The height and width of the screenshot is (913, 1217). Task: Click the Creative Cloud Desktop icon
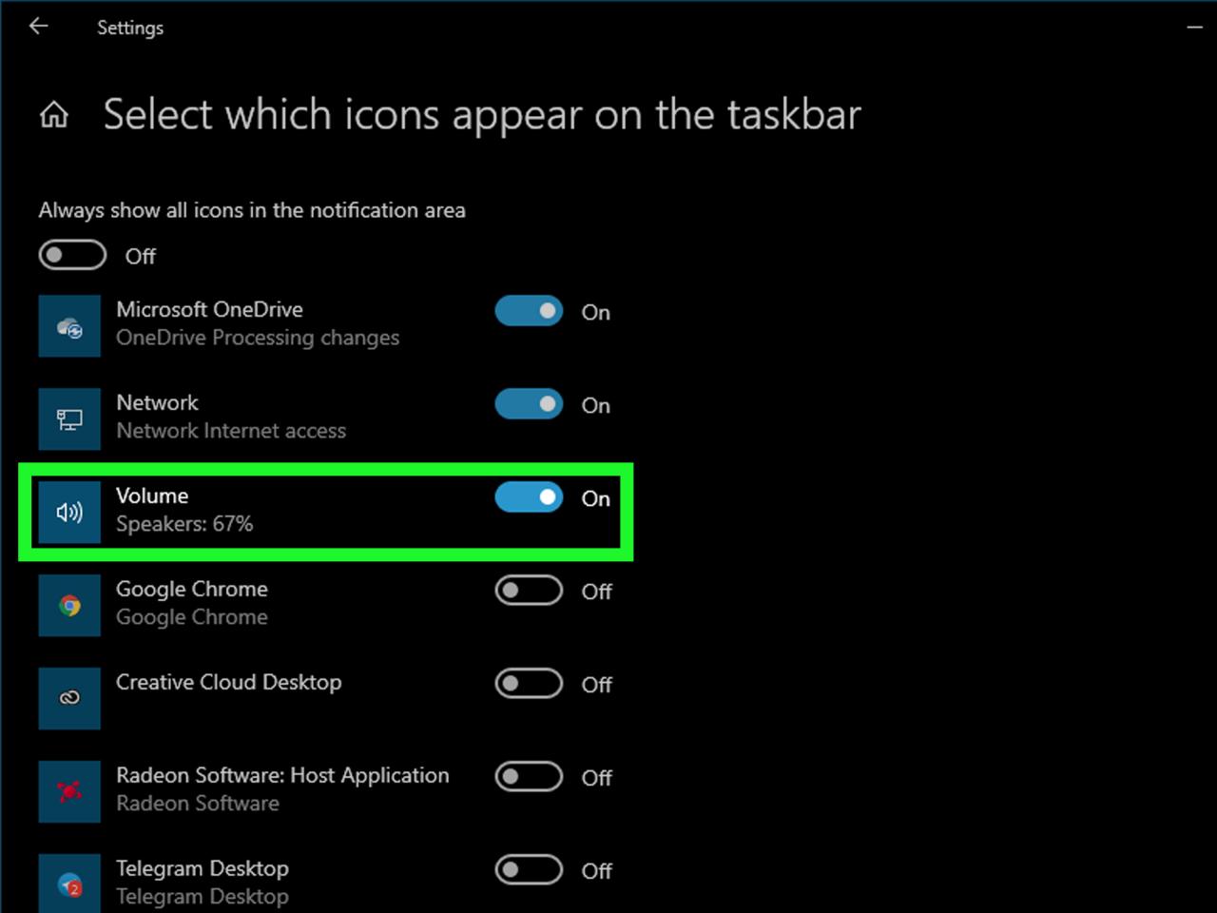69,698
